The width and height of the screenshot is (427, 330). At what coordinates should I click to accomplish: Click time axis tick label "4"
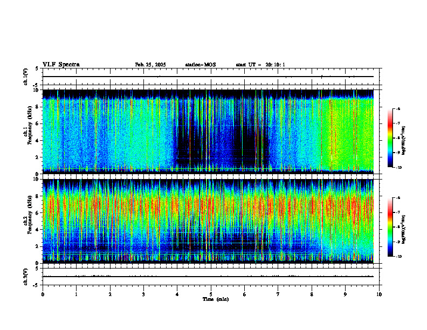pyautogui.click(x=177, y=294)
